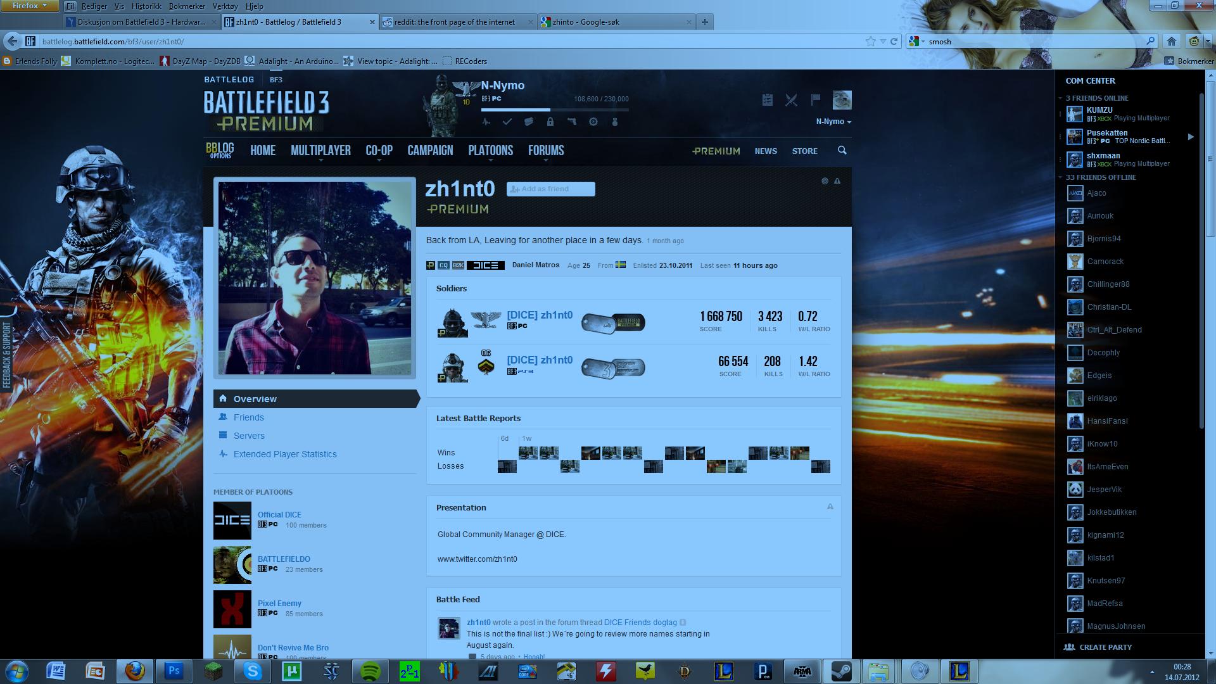The width and height of the screenshot is (1216, 684).
Task: Open the Historikk menu
Action: (146, 6)
